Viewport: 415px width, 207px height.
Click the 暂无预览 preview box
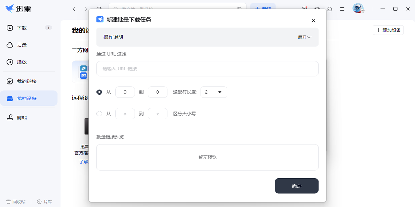click(207, 157)
